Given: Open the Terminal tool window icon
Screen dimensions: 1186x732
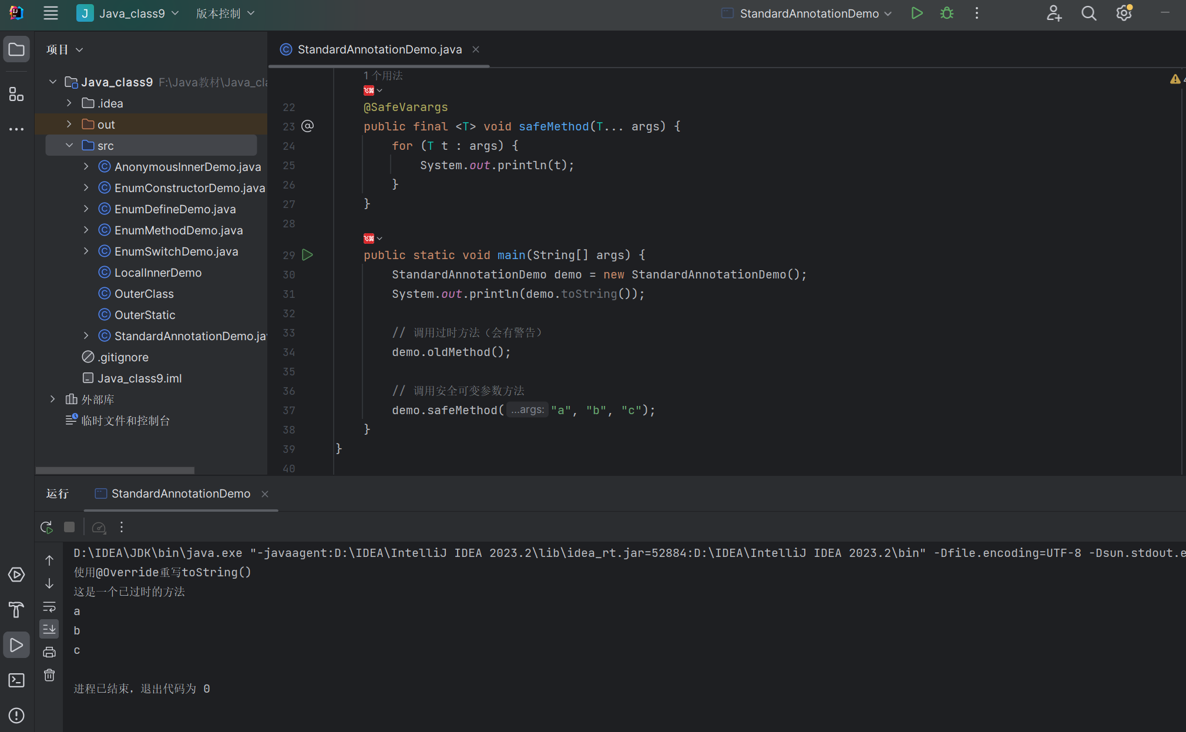Looking at the screenshot, I should pos(16,680).
